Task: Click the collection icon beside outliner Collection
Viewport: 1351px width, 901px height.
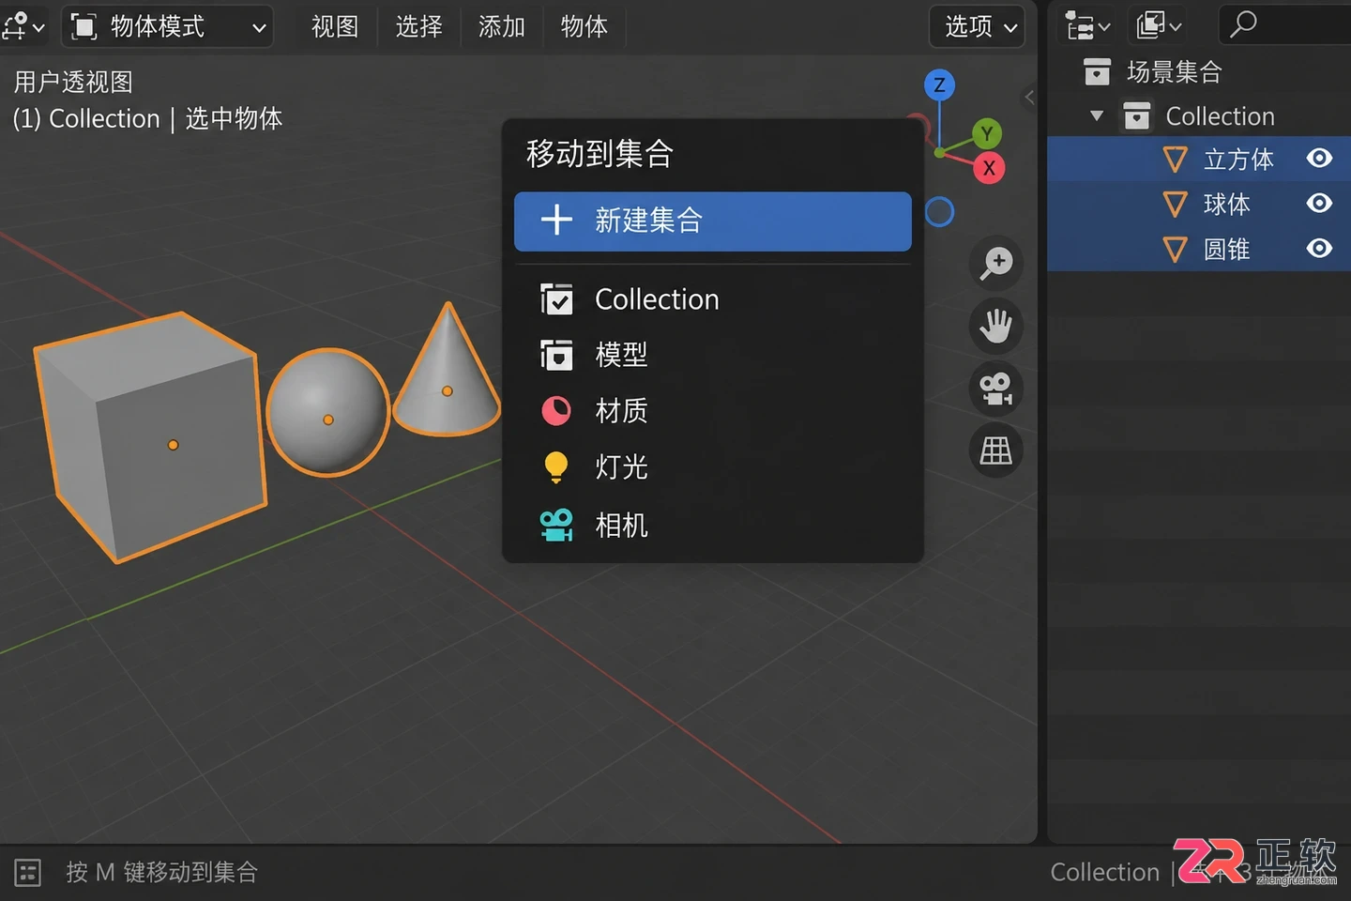Action: pos(1136,116)
